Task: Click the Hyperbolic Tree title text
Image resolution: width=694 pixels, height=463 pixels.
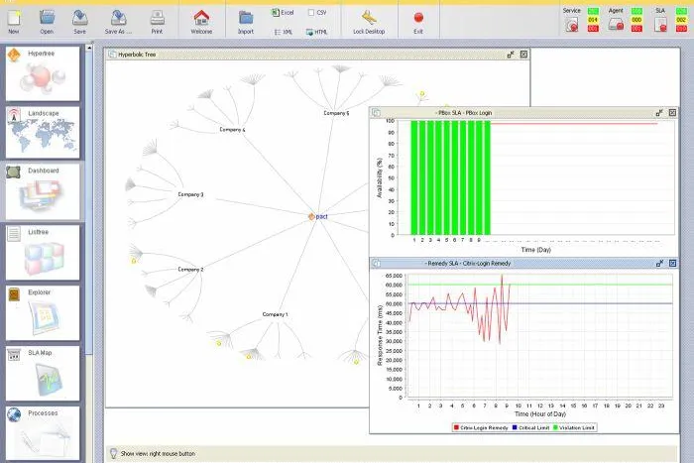Action: 137,55
